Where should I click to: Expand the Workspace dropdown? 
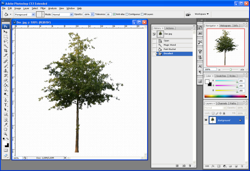tap(202, 14)
